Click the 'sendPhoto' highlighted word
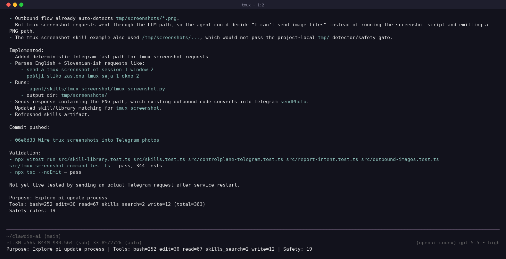The width and height of the screenshot is (506, 259). pyautogui.click(x=293, y=102)
